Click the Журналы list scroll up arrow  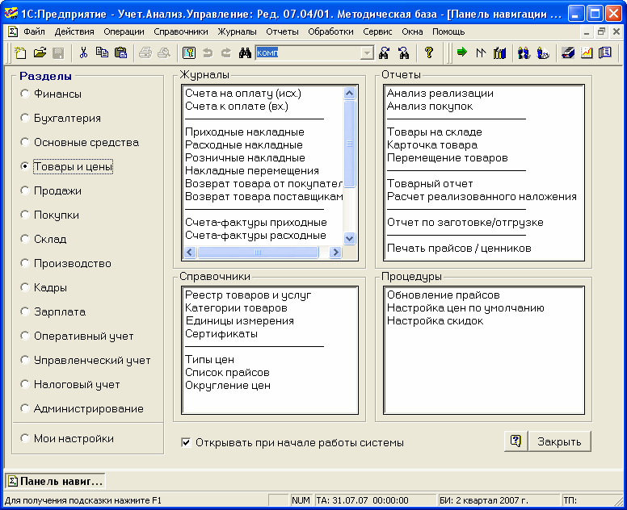[x=350, y=94]
